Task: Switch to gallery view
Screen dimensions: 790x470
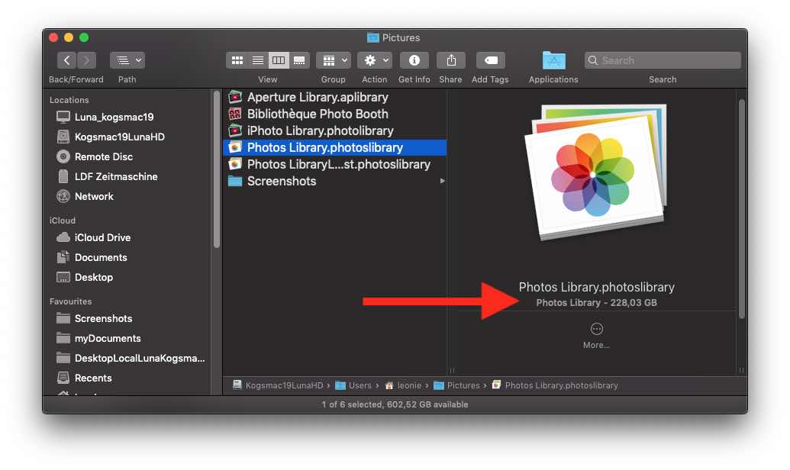Action: [299, 60]
